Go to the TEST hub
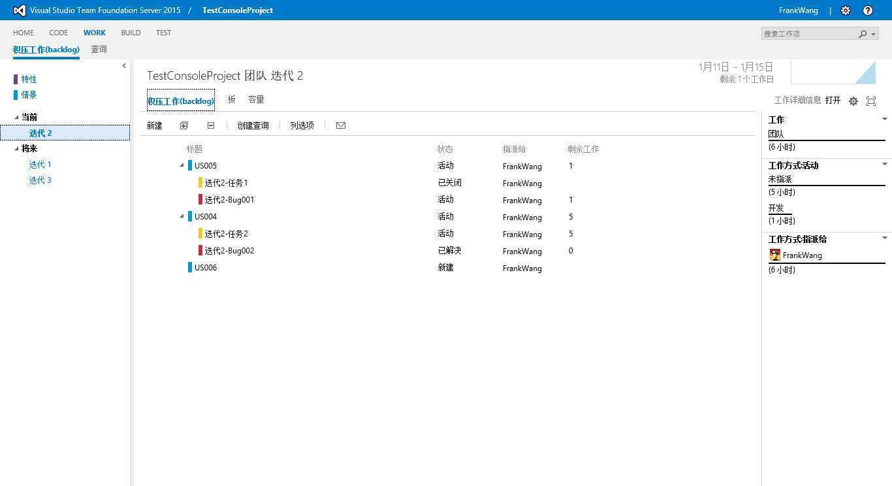892x486 pixels. point(164,33)
